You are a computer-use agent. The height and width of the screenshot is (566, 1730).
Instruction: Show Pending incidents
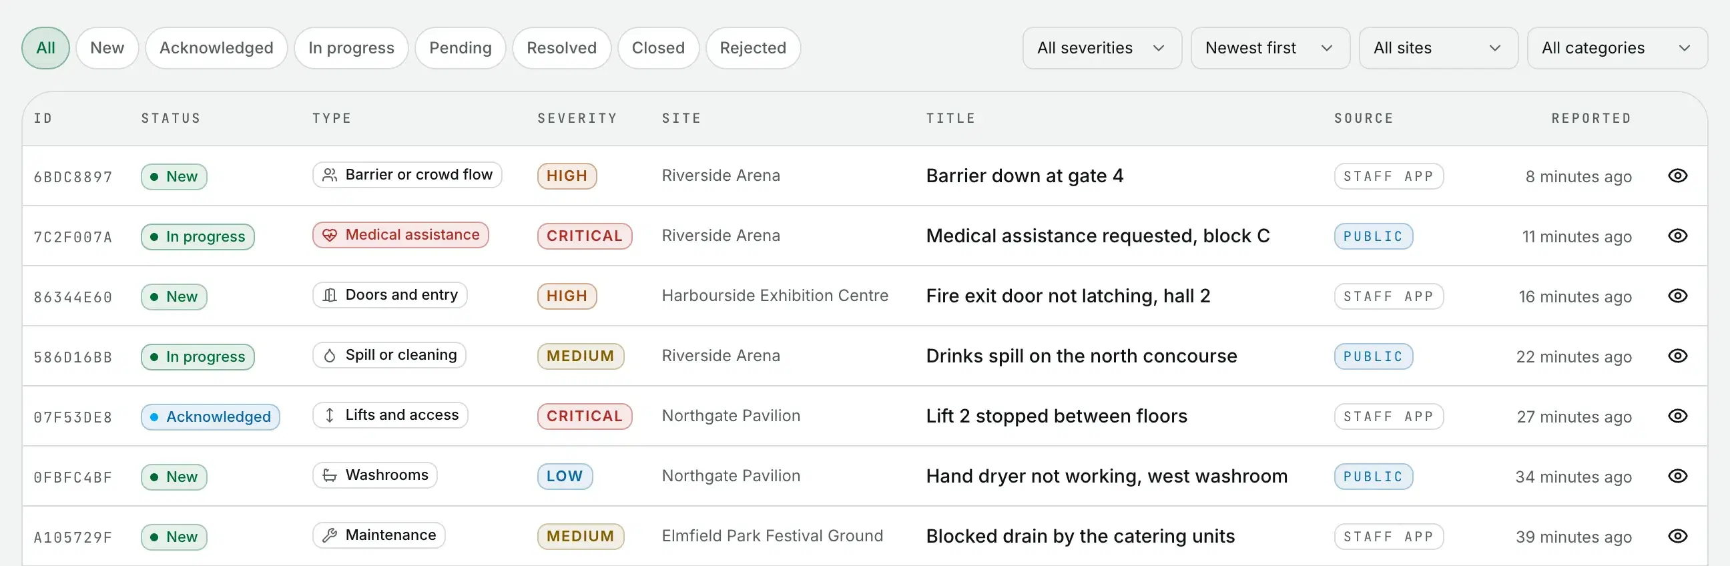pyautogui.click(x=460, y=48)
